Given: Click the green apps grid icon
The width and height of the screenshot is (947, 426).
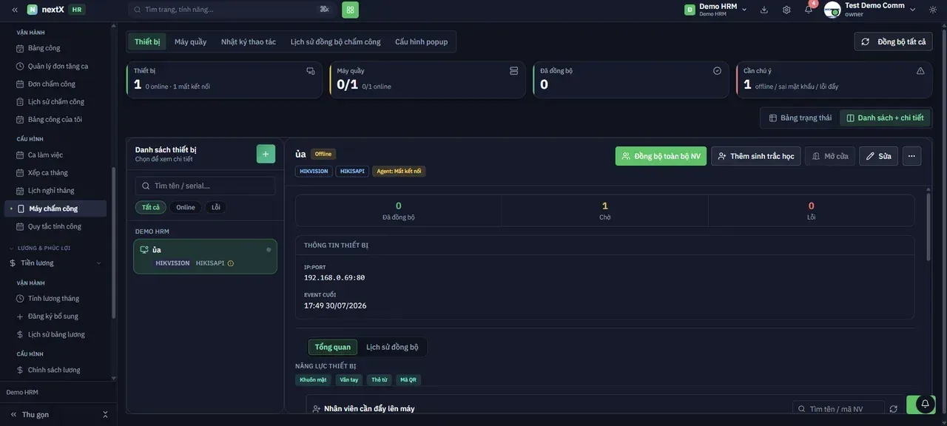Looking at the screenshot, I should click(x=350, y=10).
